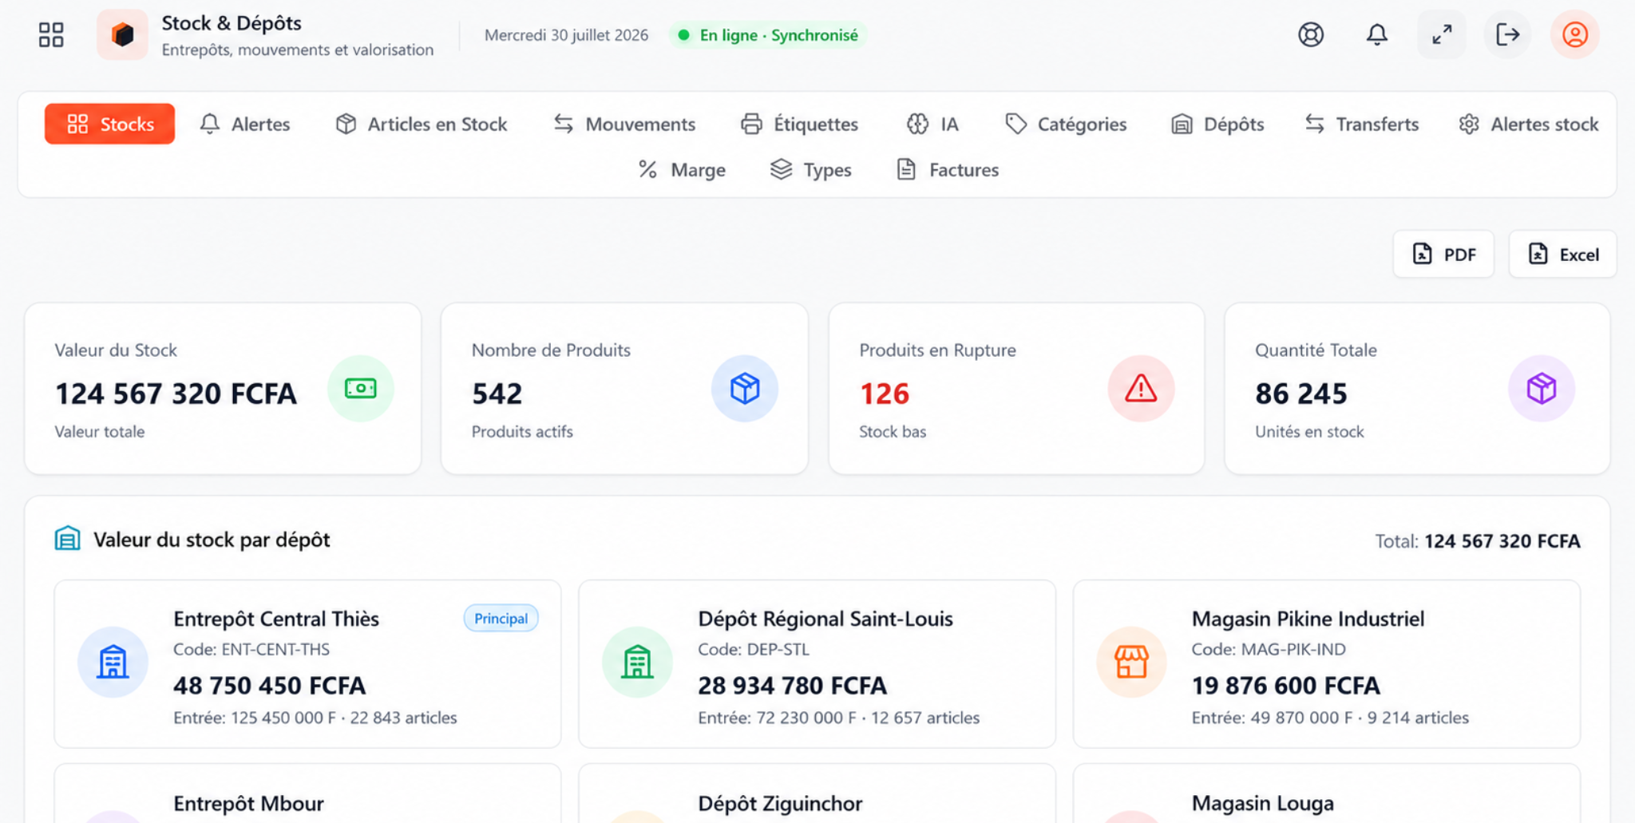Click the Dépôt Régional Saint-Louis building icon

pyautogui.click(x=637, y=663)
